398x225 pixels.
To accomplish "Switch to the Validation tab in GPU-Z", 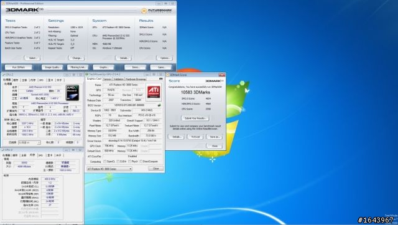I will (119, 79).
